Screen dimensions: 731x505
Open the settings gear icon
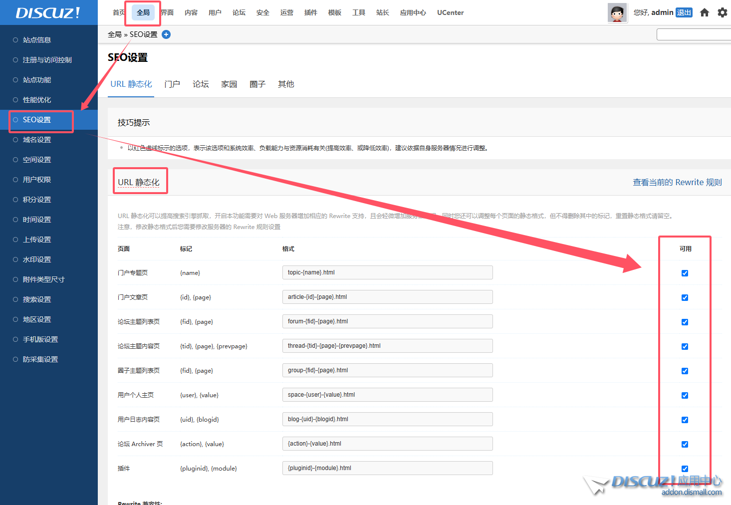click(722, 12)
